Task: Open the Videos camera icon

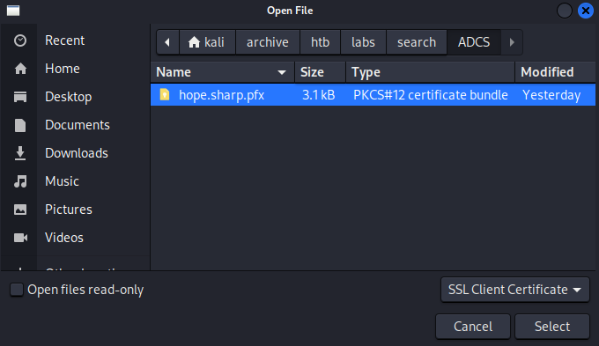Action: coord(20,238)
